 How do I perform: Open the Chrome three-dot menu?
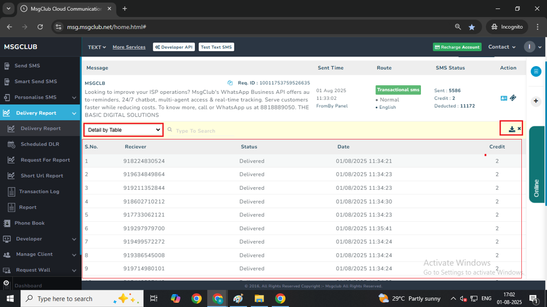pos(537,27)
